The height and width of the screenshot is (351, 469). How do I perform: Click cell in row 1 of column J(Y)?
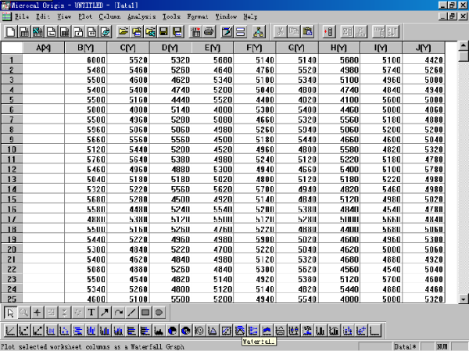[426, 60]
